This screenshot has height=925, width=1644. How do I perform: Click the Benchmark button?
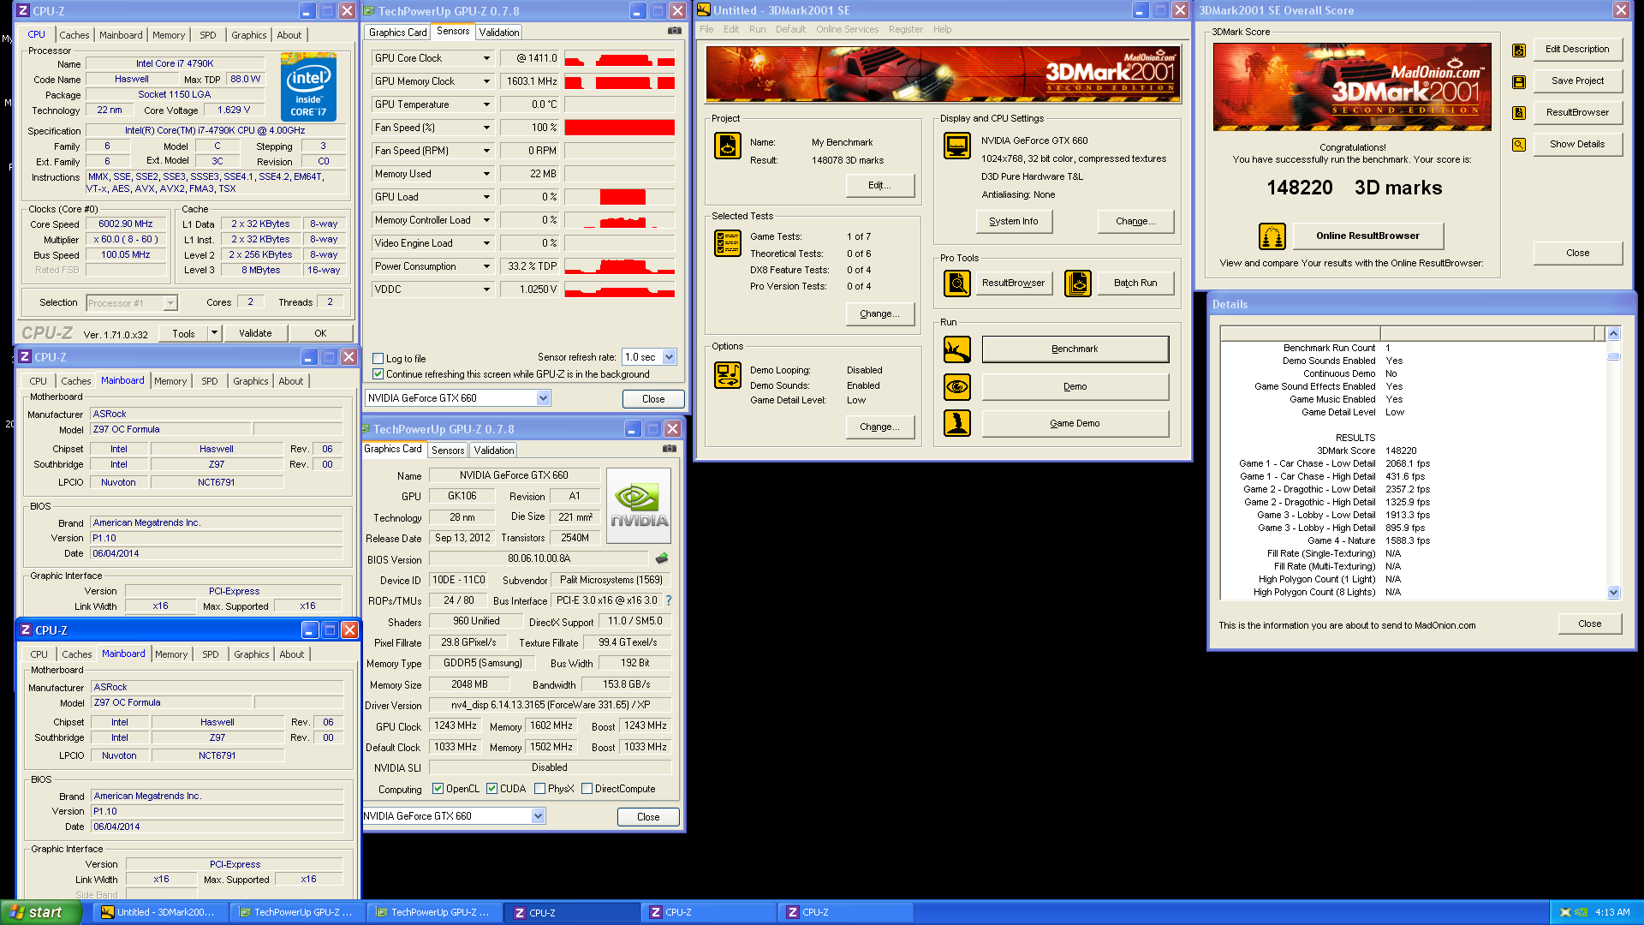click(x=1075, y=349)
